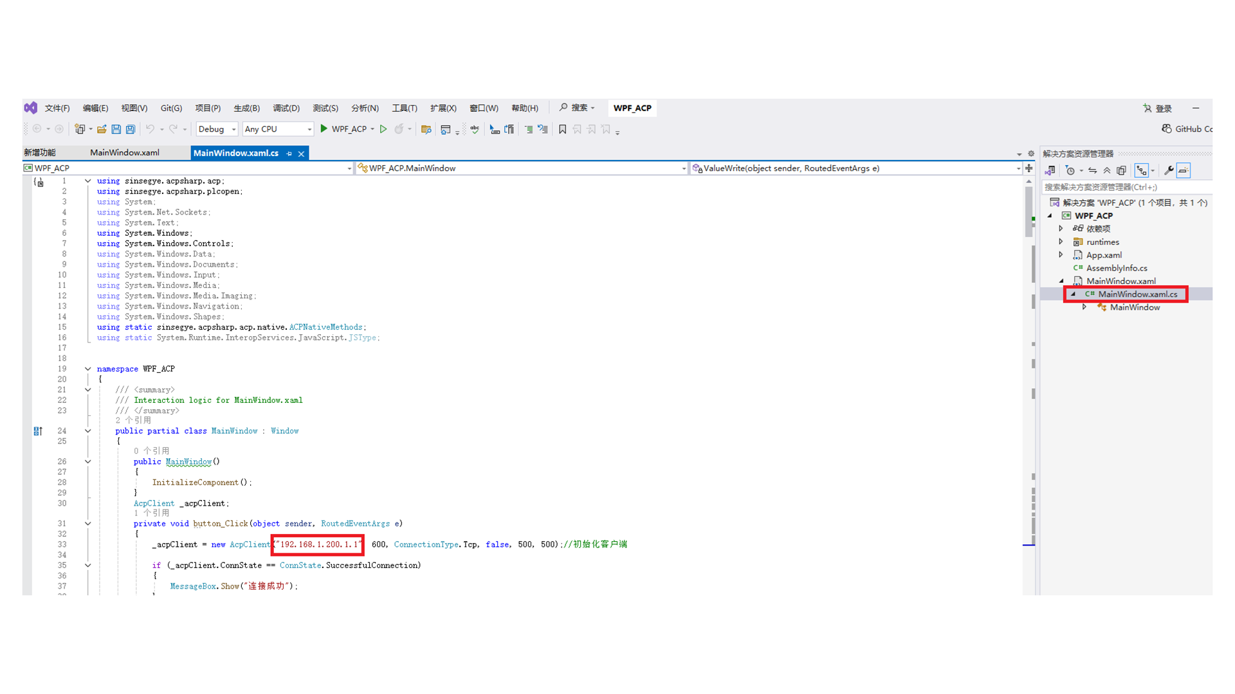The width and height of the screenshot is (1235, 694).
Task: Open the Any CPU platform dropdown
Action: coord(278,129)
